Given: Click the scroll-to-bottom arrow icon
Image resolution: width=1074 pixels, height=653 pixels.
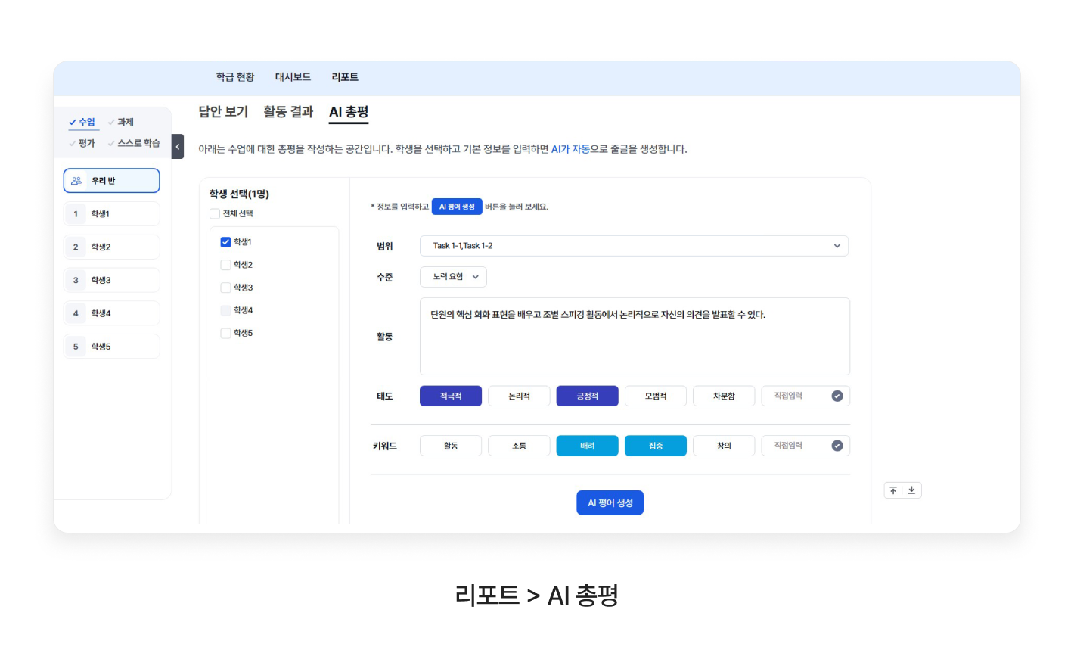Looking at the screenshot, I should 911,490.
